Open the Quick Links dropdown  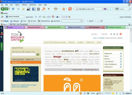coord(30,17)
